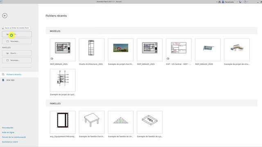Open the exp_Equipement Mécaniq... family thumbnail
This screenshot has height=147, width=262.
(63, 122)
